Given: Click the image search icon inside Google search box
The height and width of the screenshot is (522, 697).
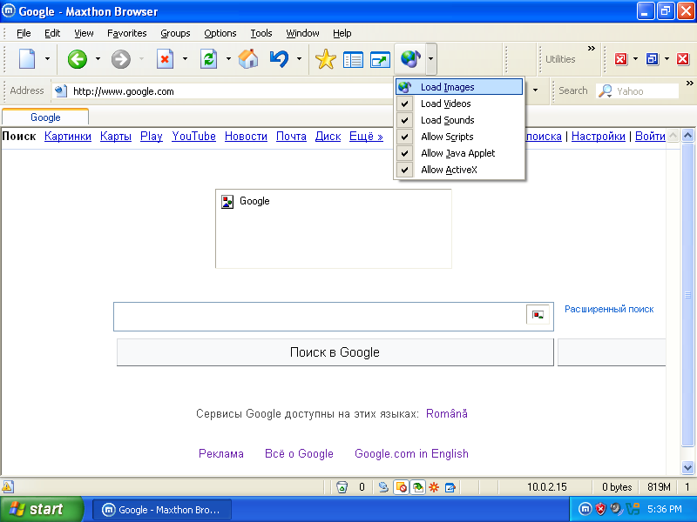Looking at the screenshot, I should tap(538, 315).
